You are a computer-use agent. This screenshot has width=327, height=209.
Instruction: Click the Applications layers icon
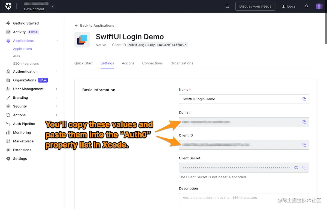click(8, 41)
